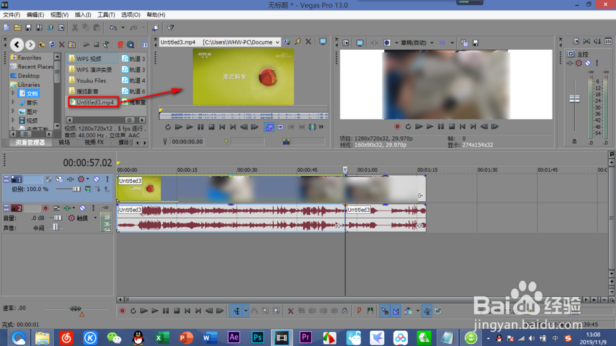Create a new project with the toolbar icon
The height and width of the screenshot is (346, 616).
pos(7,28)
